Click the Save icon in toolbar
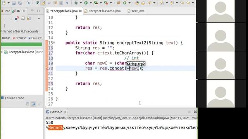Viewport: 248px width, 139px height. tap(14, 3)
